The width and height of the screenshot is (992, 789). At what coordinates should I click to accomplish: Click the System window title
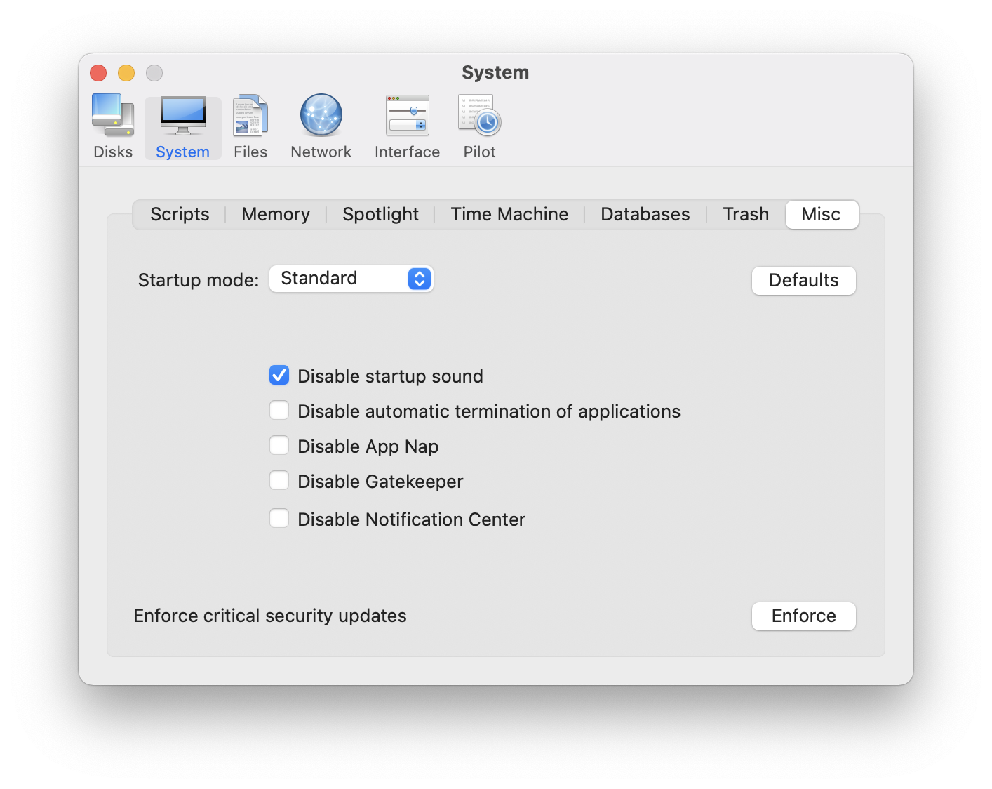495,72
